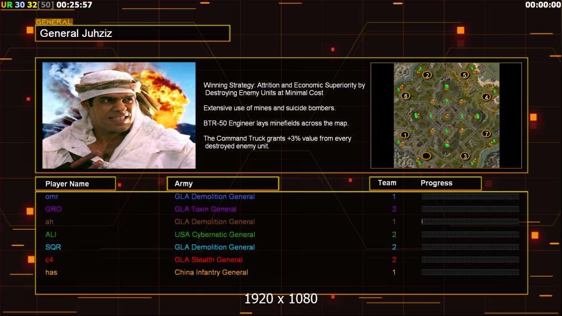Click c4's loading progress bar
Screen dimensions: 562x316
pos(470,260)
